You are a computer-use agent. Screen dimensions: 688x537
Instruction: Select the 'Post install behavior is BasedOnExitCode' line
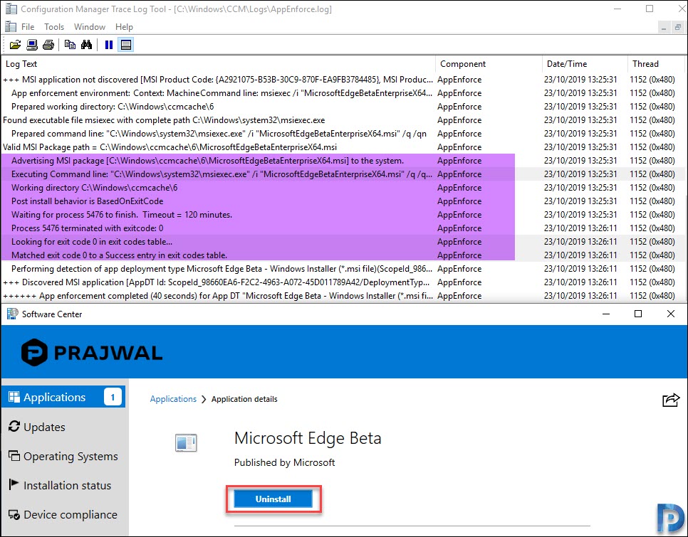343,201
